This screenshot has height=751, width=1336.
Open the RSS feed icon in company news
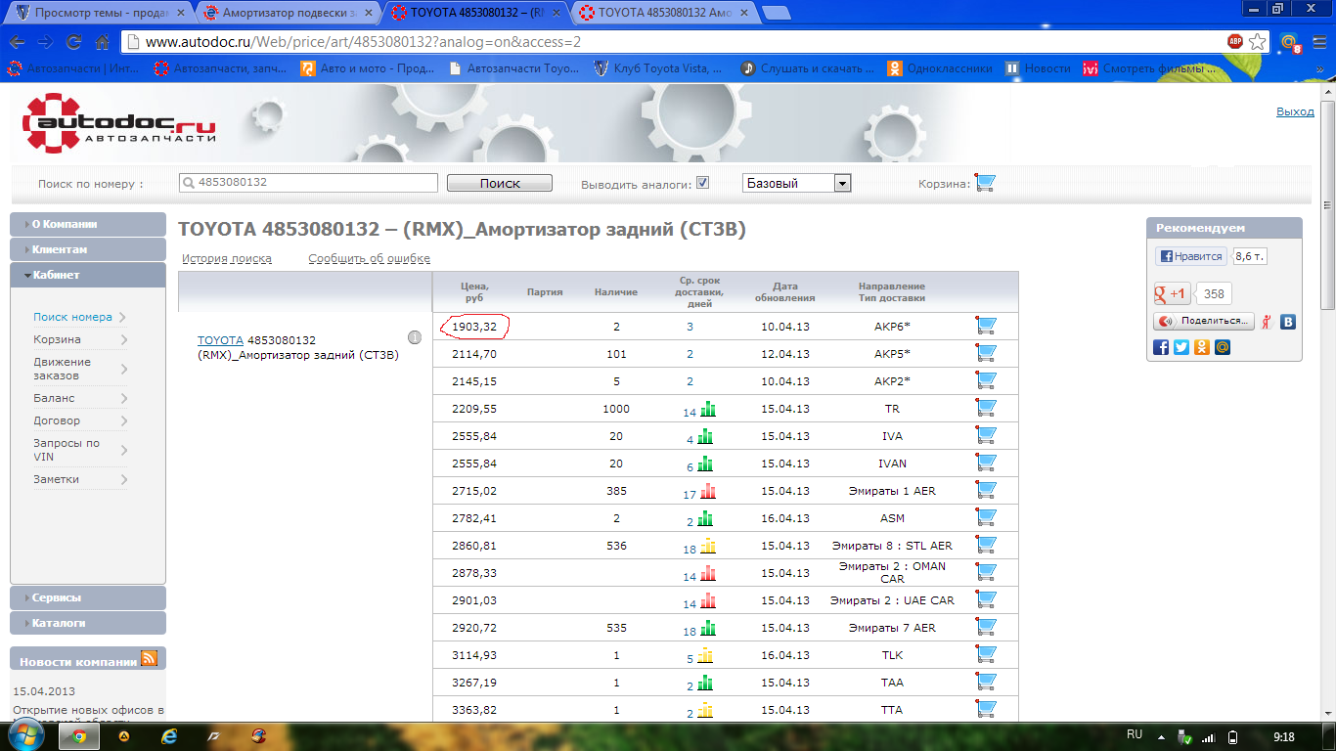[149, 659]
